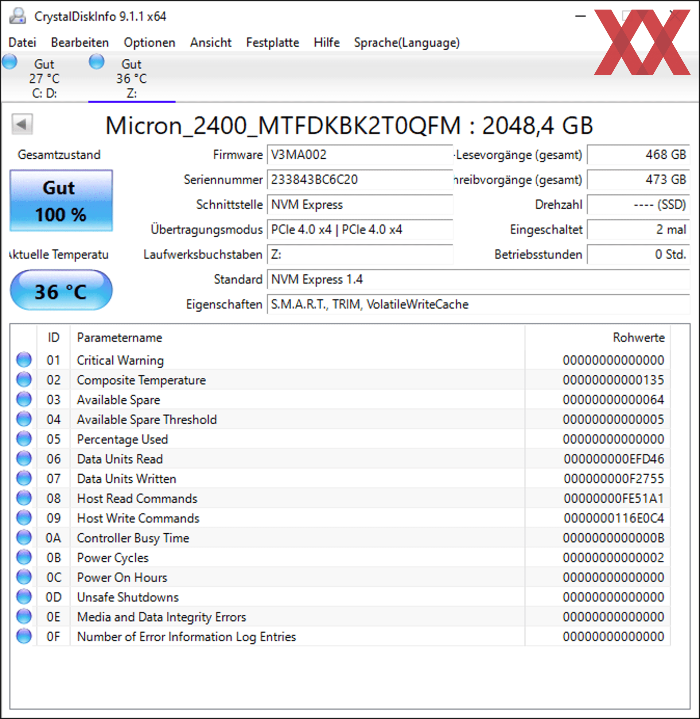Click the Schnittstelle field NVM Express
This screenshot has height=719, width=700.
(360, 205)
